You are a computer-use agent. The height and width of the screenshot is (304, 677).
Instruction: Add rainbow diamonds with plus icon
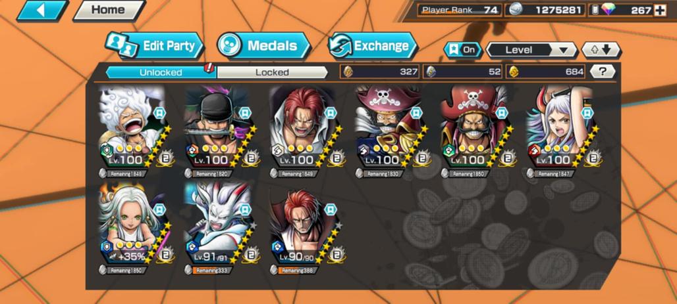tap(660, 11)
